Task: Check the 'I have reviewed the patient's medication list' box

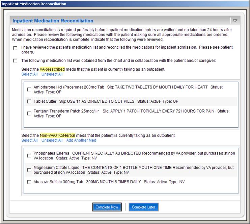Action: point(15,48)
